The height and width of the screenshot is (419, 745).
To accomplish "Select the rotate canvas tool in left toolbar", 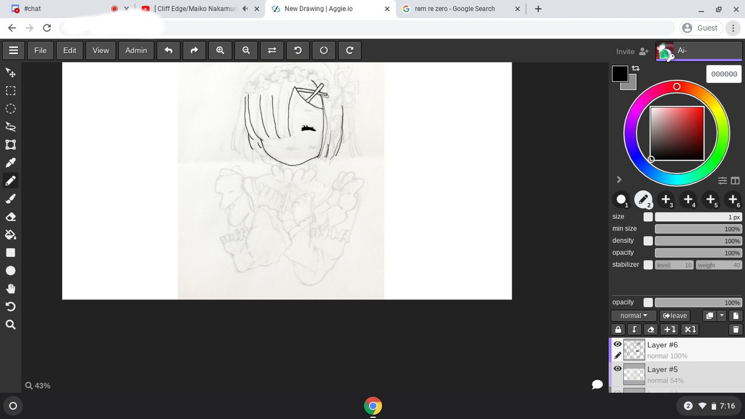I will (10, 307).
